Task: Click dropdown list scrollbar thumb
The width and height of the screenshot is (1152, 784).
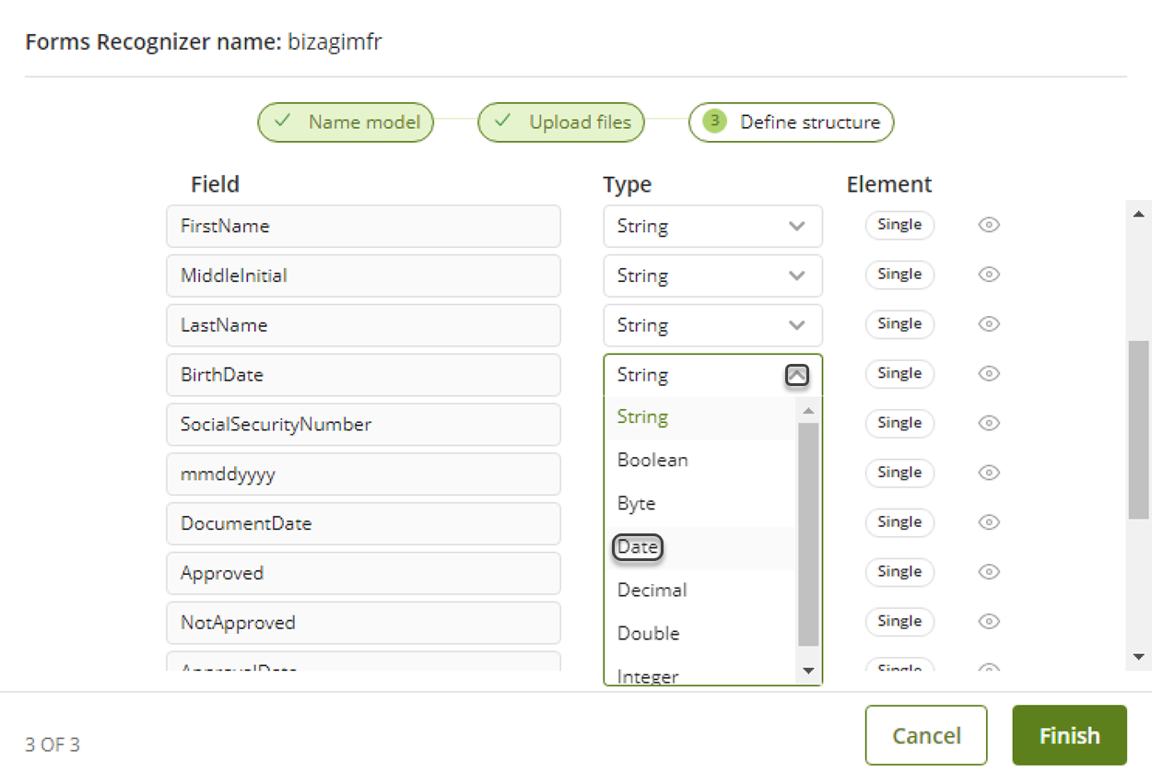Action: [808, 534]
